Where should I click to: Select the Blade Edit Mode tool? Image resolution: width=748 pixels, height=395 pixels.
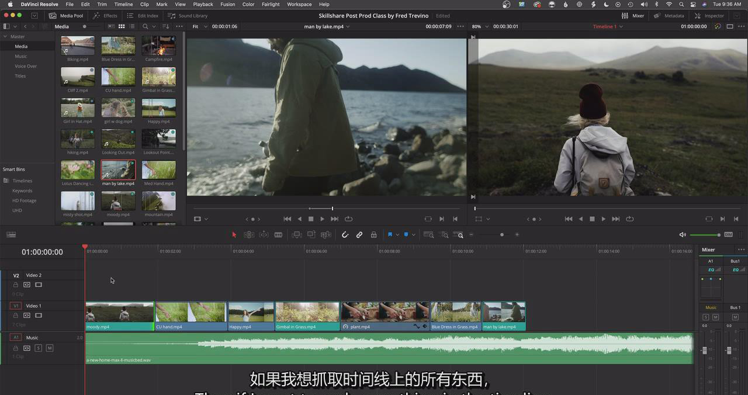coord(278,235)
